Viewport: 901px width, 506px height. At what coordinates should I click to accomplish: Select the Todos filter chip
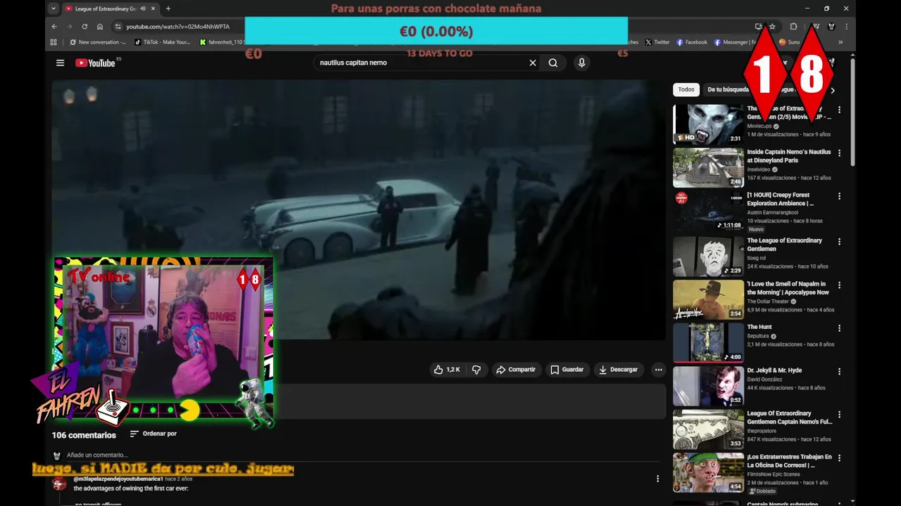pos(686,90)
